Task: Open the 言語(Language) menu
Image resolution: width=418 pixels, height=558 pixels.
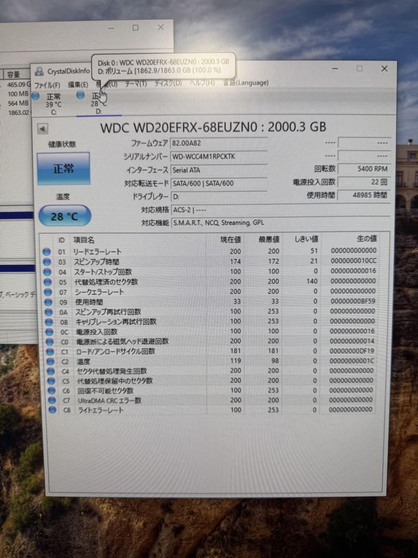Action: (246, 83)
